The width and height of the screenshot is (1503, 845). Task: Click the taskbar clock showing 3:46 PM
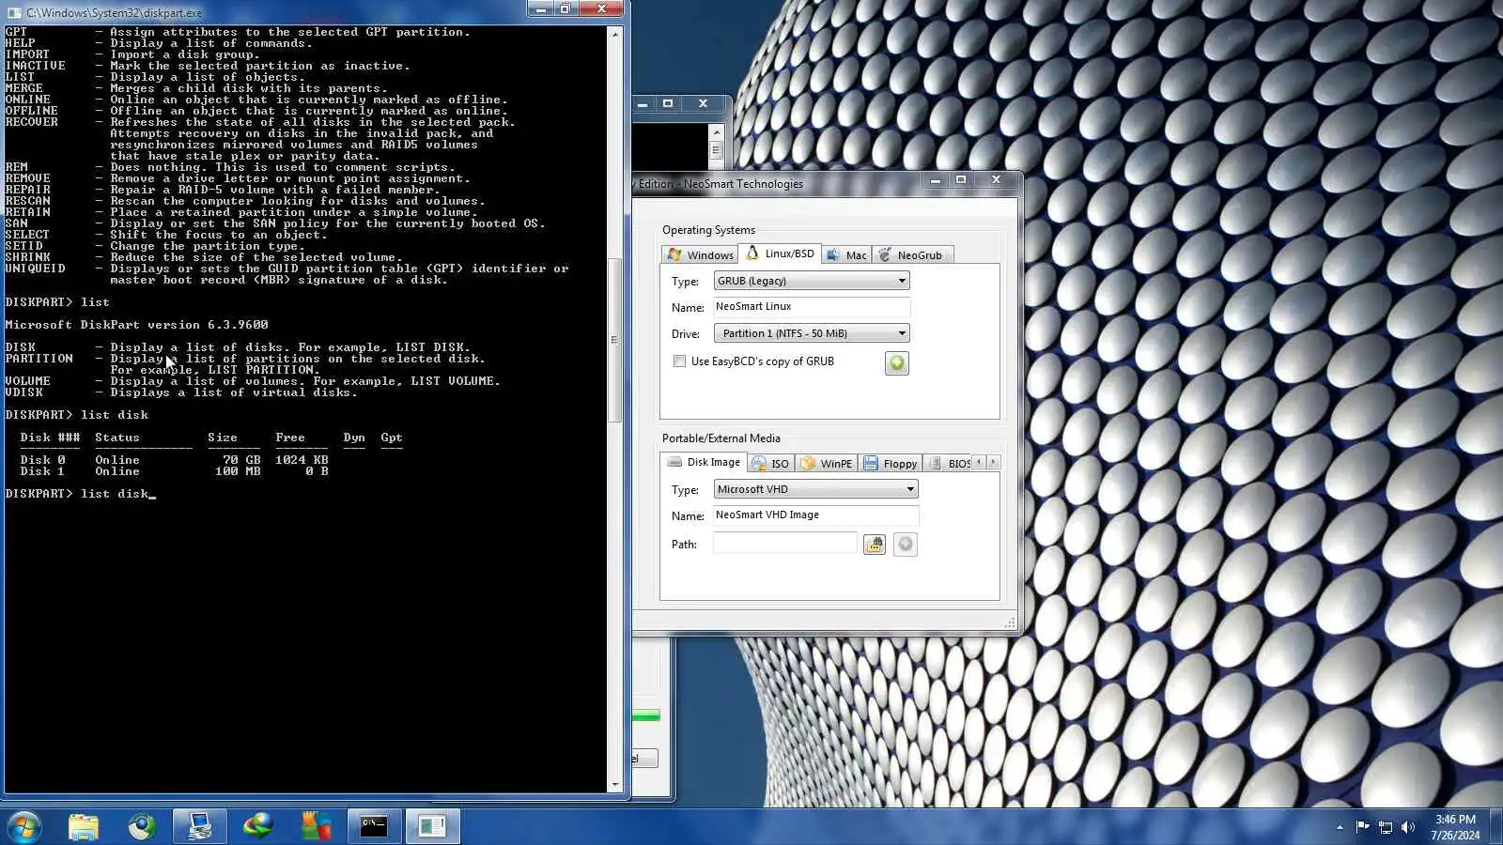tap(1455, 827)
